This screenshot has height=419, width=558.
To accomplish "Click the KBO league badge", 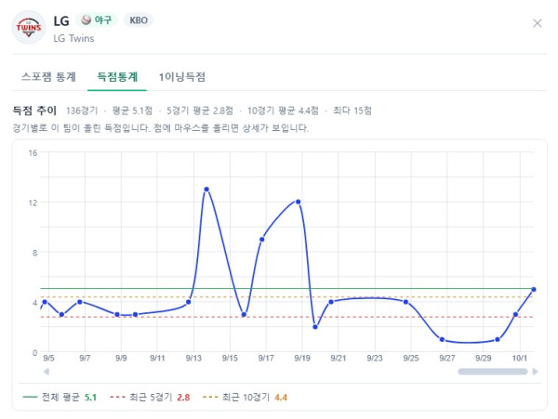I will click(x=139, y=20).
